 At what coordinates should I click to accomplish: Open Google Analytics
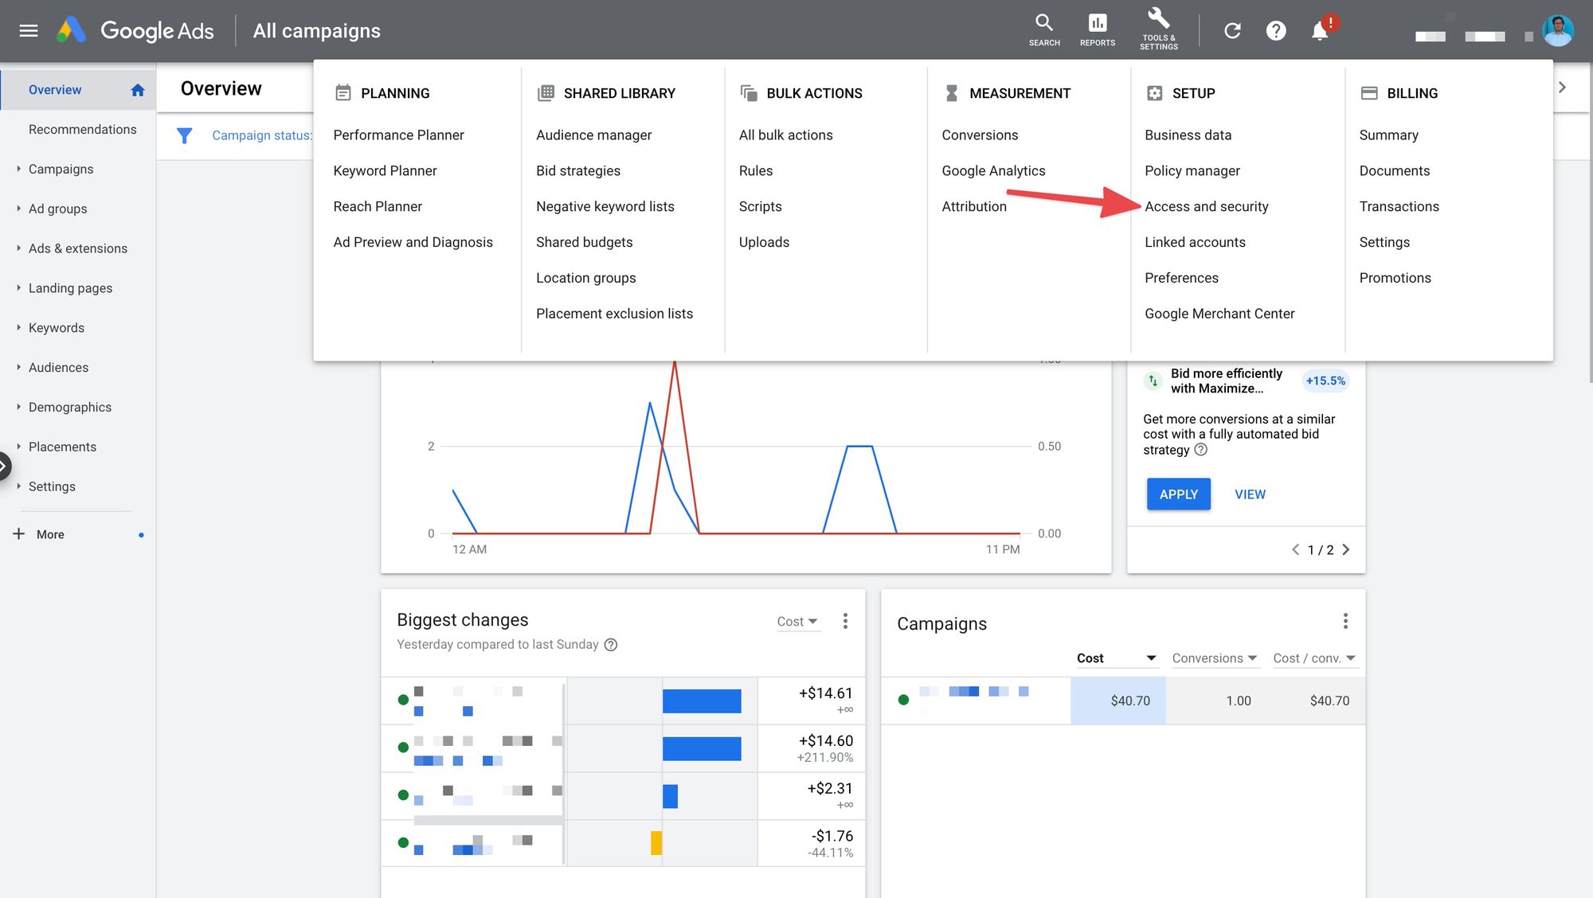(x=993, y=171)
